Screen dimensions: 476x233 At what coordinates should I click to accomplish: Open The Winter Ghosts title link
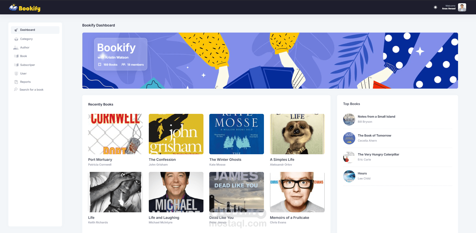coord(225,160)
